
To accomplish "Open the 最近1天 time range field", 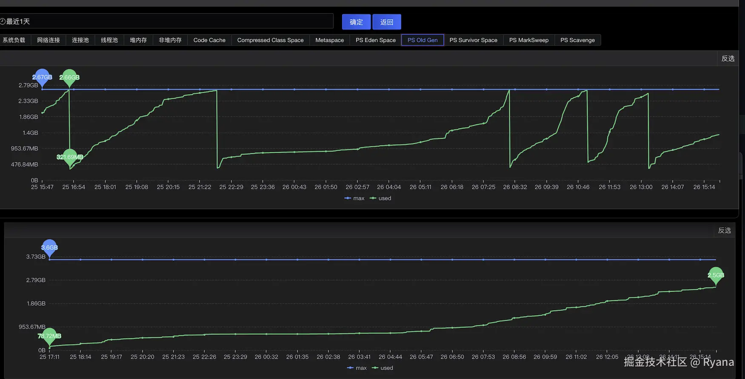I will (x=166, y=21).
